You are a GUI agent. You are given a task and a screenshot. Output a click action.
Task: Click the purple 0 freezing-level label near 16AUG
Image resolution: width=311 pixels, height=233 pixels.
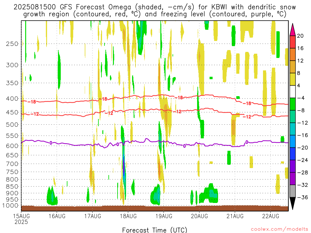51,143
